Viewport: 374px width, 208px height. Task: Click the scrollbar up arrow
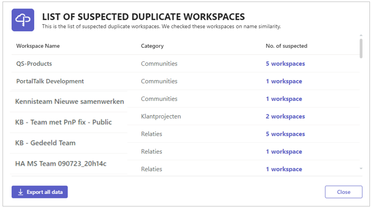coord(361,35)
